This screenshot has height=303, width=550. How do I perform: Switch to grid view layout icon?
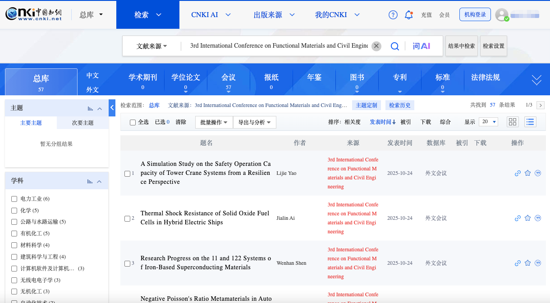tap(513, 122)
